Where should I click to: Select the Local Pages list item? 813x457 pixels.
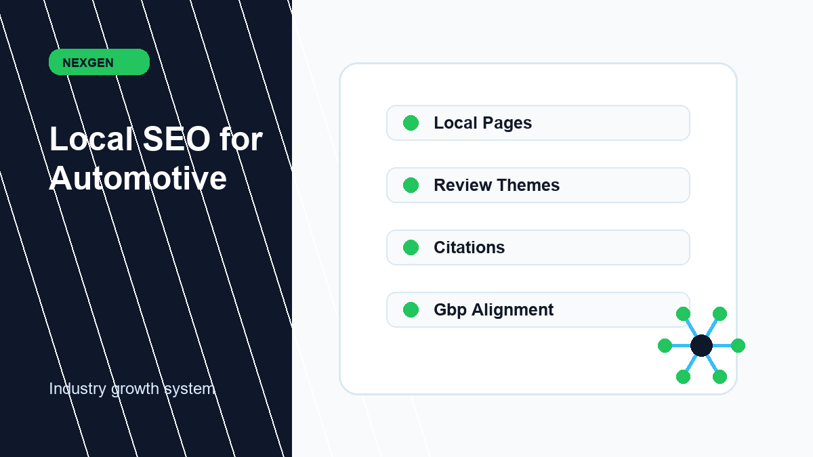538,123
